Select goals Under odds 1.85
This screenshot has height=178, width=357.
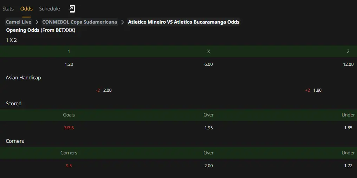click(348, 128)
